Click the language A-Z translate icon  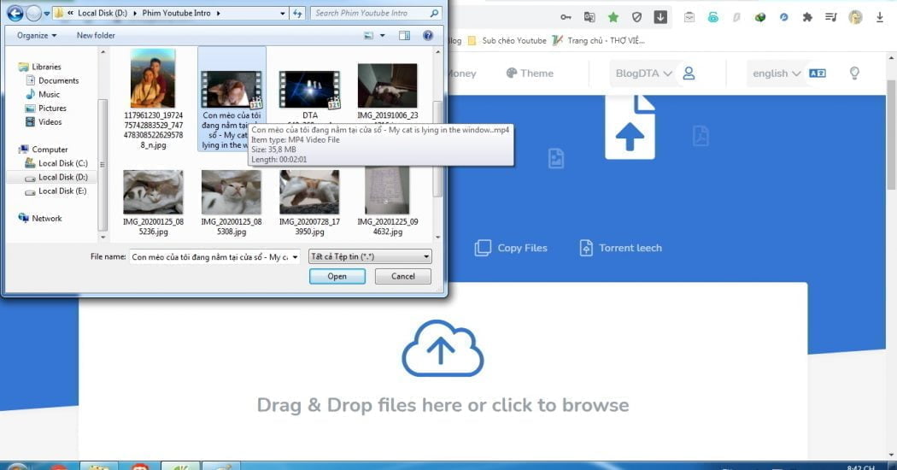pyautogui.click(x=817, y=73)
